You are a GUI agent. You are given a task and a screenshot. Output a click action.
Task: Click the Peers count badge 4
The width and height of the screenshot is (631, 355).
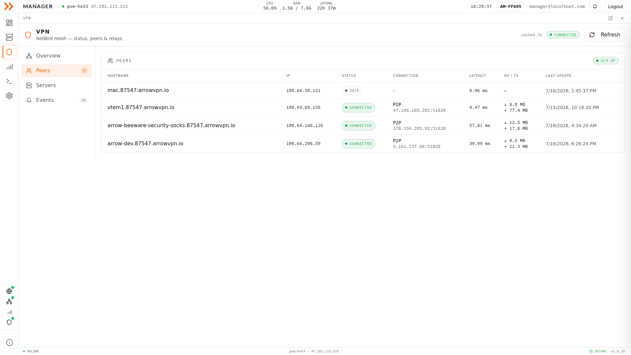[x=84, y=71]
